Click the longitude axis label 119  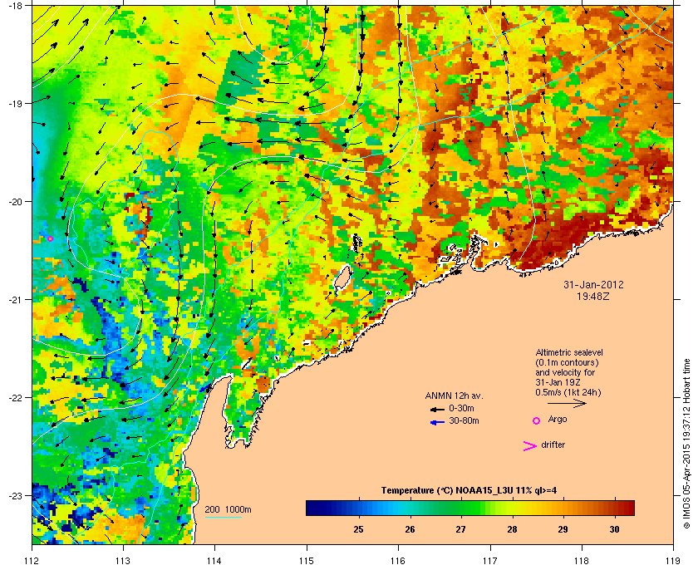coord(673,560)
